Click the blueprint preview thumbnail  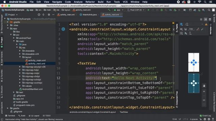(x=194, y=83)
